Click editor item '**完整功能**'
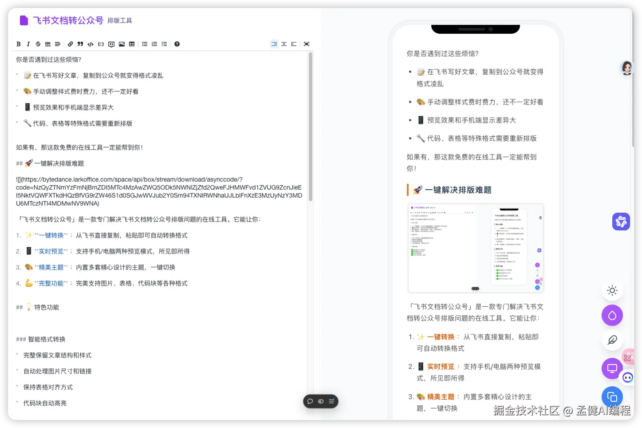This screenshot has width=642, height=428. pyautogui.click(x=51, y=283)
